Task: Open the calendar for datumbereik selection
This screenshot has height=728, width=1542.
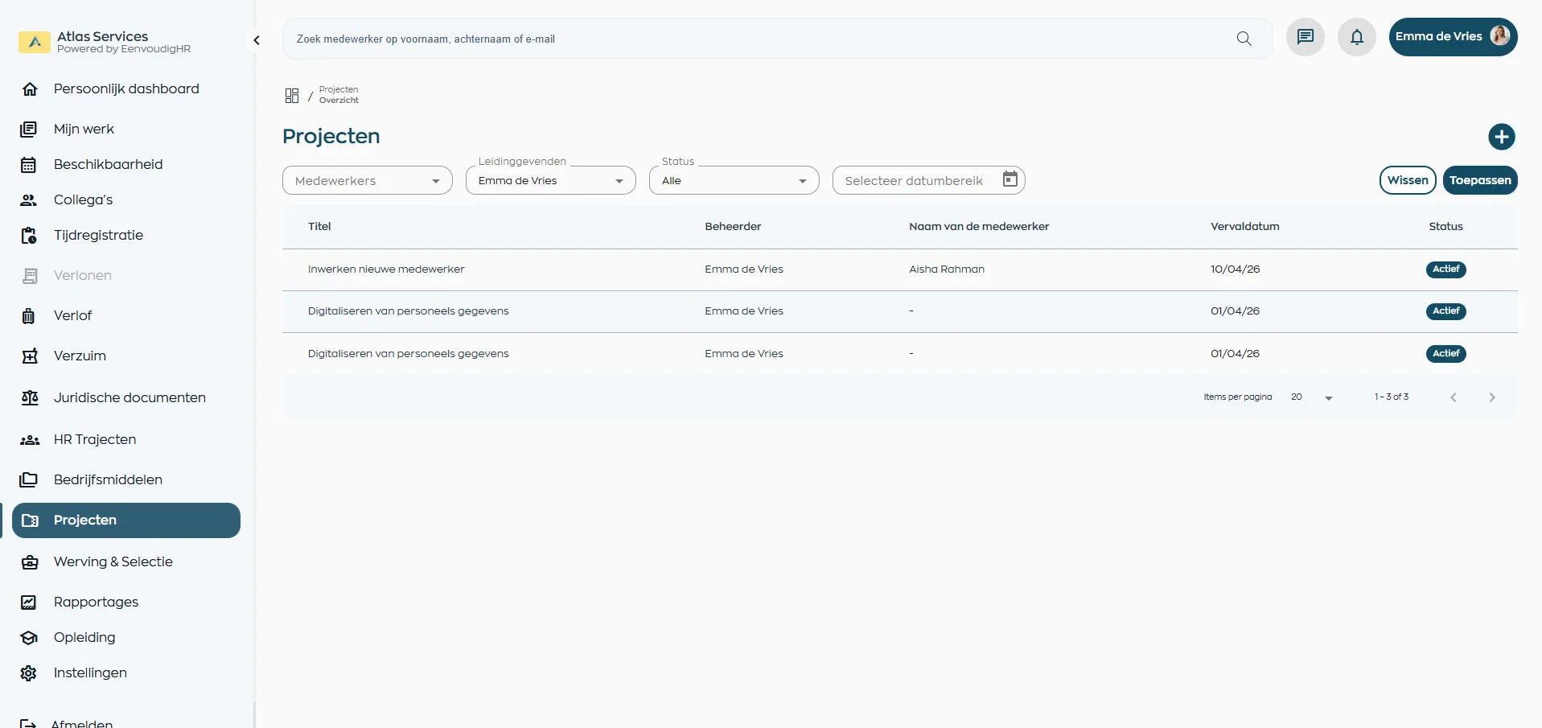Action: pyautogui.click(x=1009, y=179)
